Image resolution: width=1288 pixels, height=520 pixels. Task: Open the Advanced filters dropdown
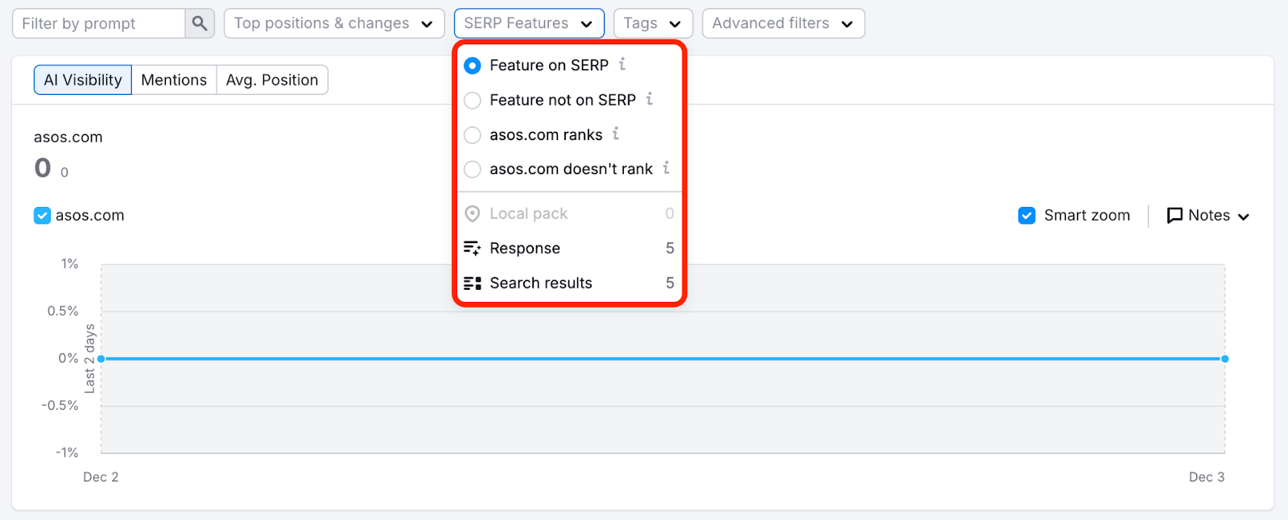782,23
